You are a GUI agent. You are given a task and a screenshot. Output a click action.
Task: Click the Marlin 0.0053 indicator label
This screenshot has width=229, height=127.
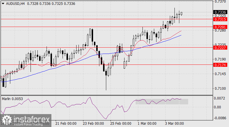point(12,99)
